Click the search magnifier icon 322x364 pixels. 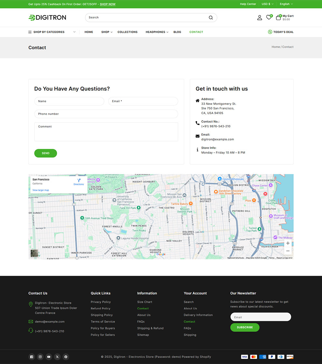pos(211,18)
